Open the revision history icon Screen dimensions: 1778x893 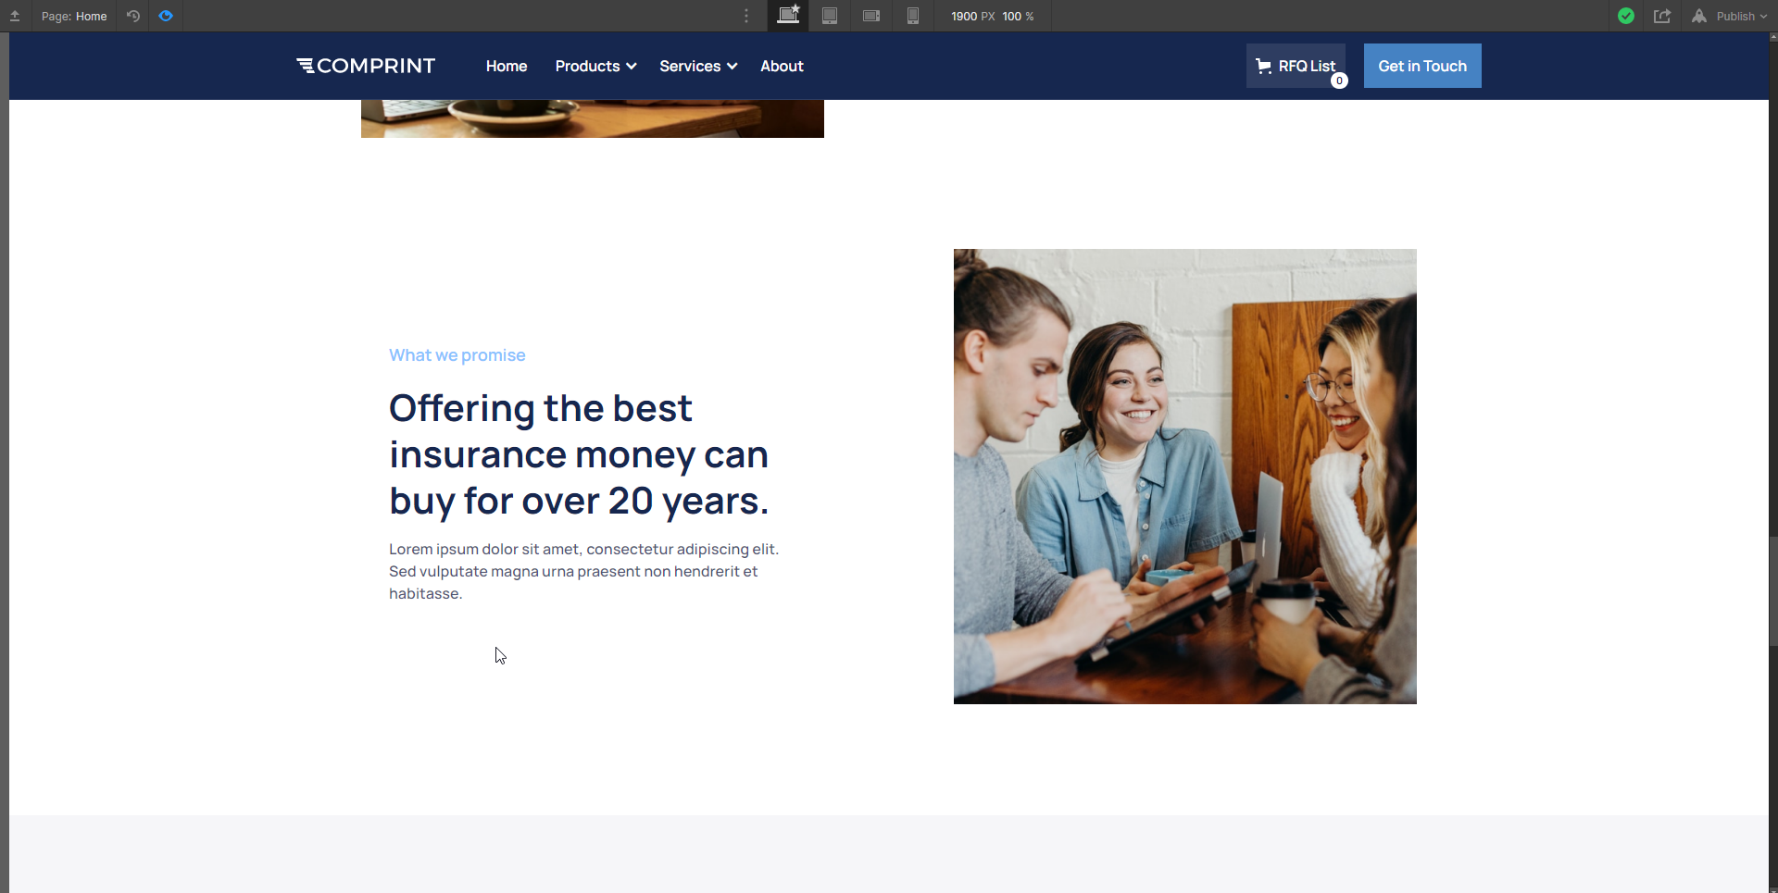133,16
